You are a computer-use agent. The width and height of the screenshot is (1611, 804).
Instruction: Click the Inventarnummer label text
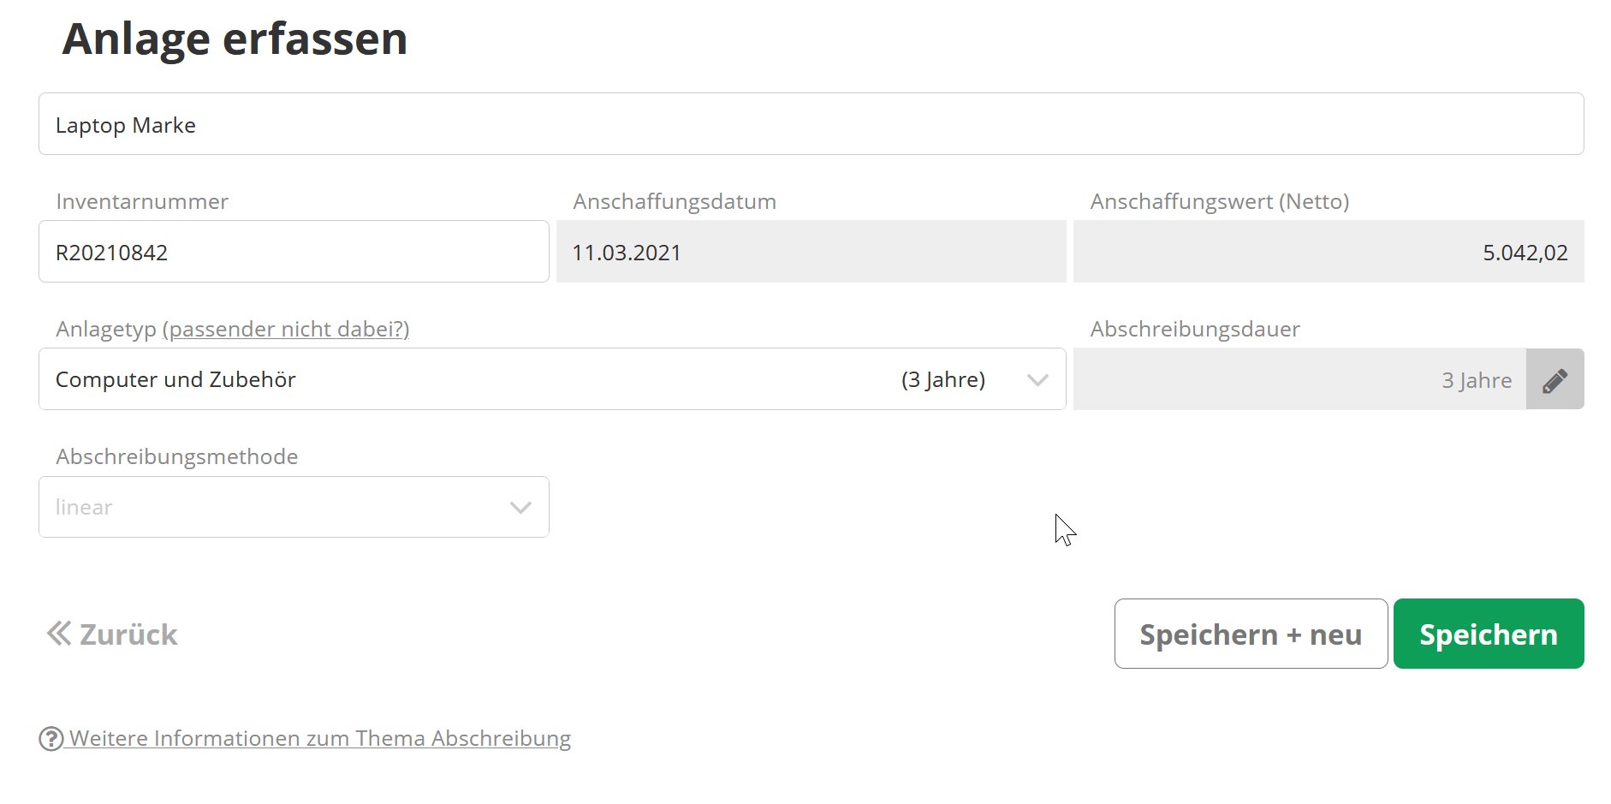click(142, 202)
